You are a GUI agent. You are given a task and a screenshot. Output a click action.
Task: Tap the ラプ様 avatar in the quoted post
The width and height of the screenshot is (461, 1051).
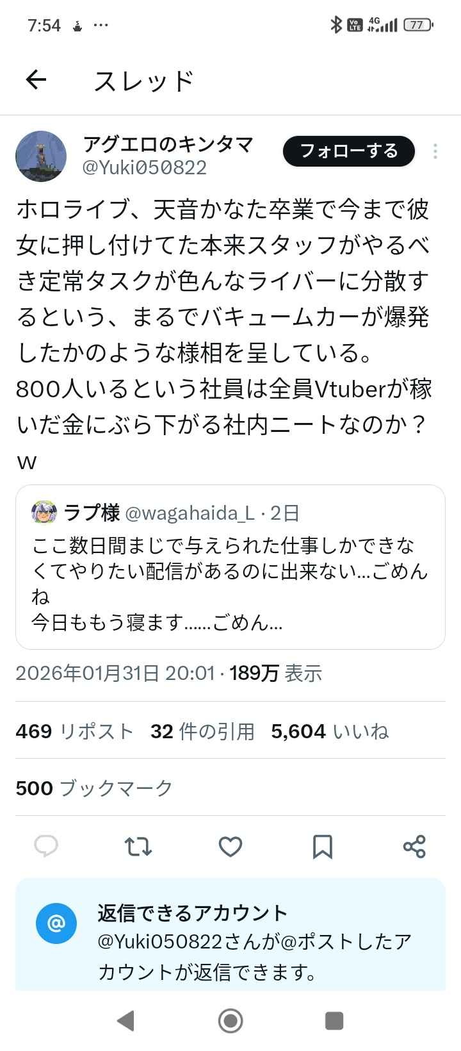[44, 513]
